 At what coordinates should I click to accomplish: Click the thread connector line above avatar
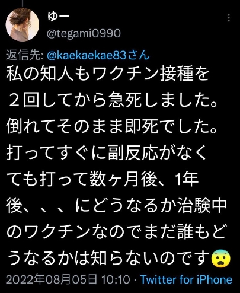point(23,3)
